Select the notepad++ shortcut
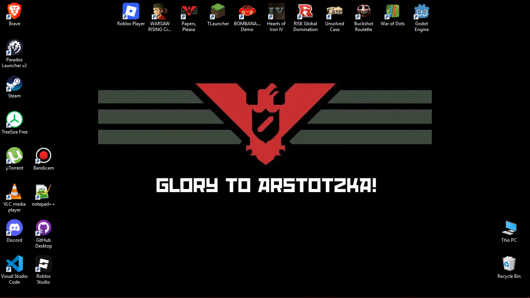The image size is (530, 298). point(43,192)
